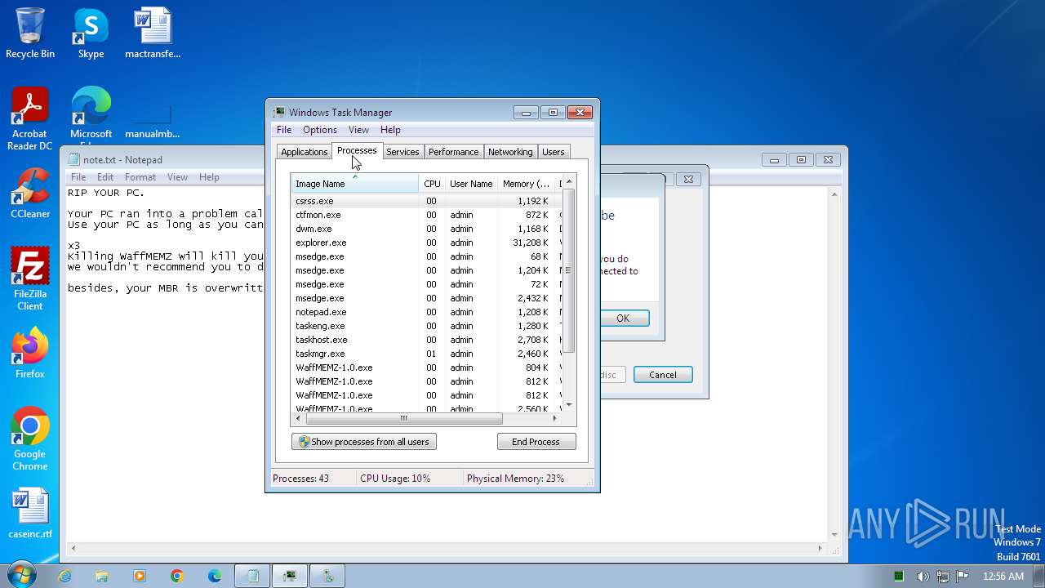Select the notepad.exe process
This screenshot has width=1045, height=588.
pyautogui.click(x=427, y=312)
